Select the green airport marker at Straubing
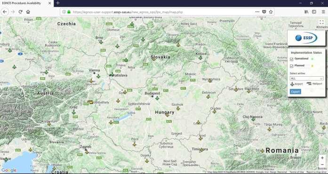The image size is (328, 174). click(x=10, y=50)
